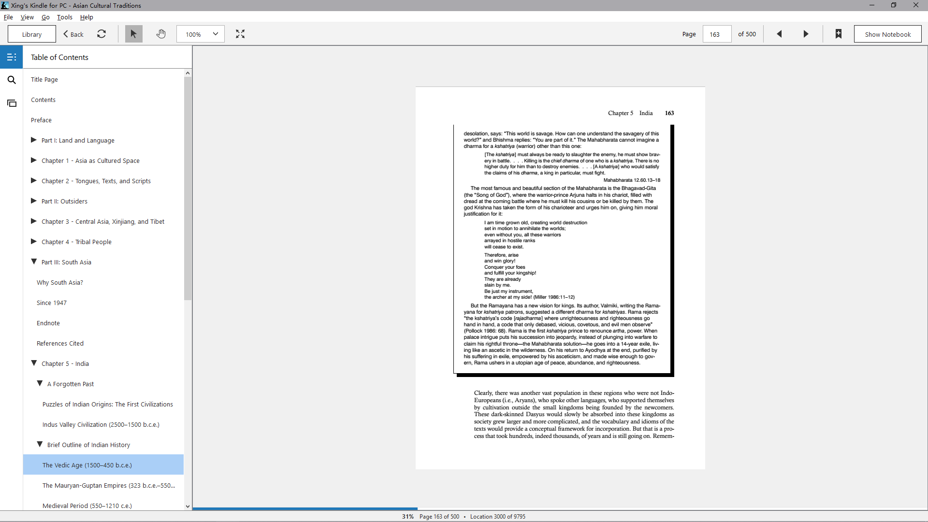Enter full screen mode icon

(x=240, y=34)
